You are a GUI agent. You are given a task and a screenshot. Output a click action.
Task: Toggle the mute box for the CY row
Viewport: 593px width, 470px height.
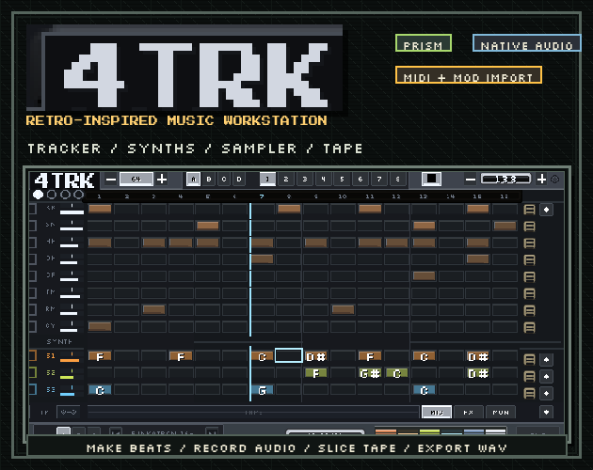pos(33,326)
